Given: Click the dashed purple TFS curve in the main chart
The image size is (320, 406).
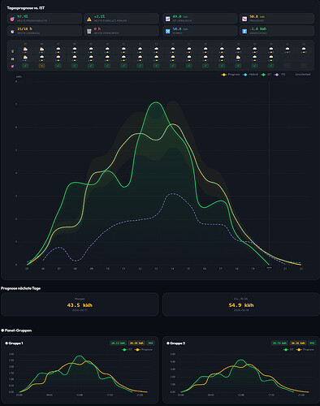Looking at the screenshot, I should coord(172,193).
